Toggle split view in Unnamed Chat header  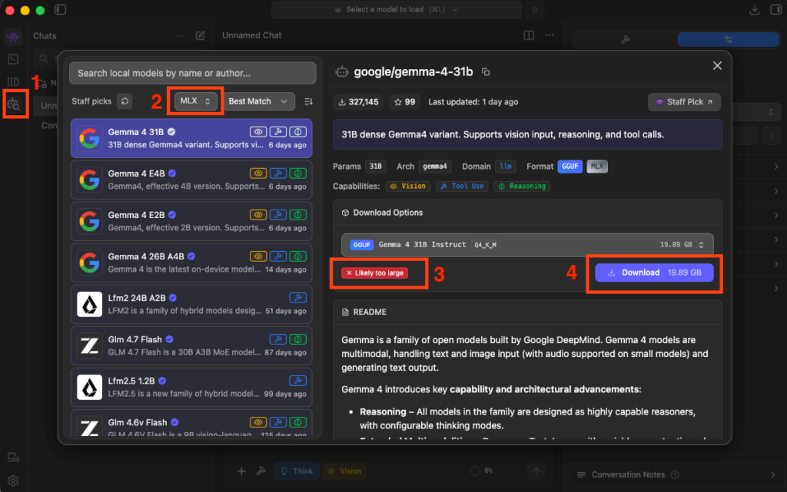pyautogui.click(x=529, y=35)
